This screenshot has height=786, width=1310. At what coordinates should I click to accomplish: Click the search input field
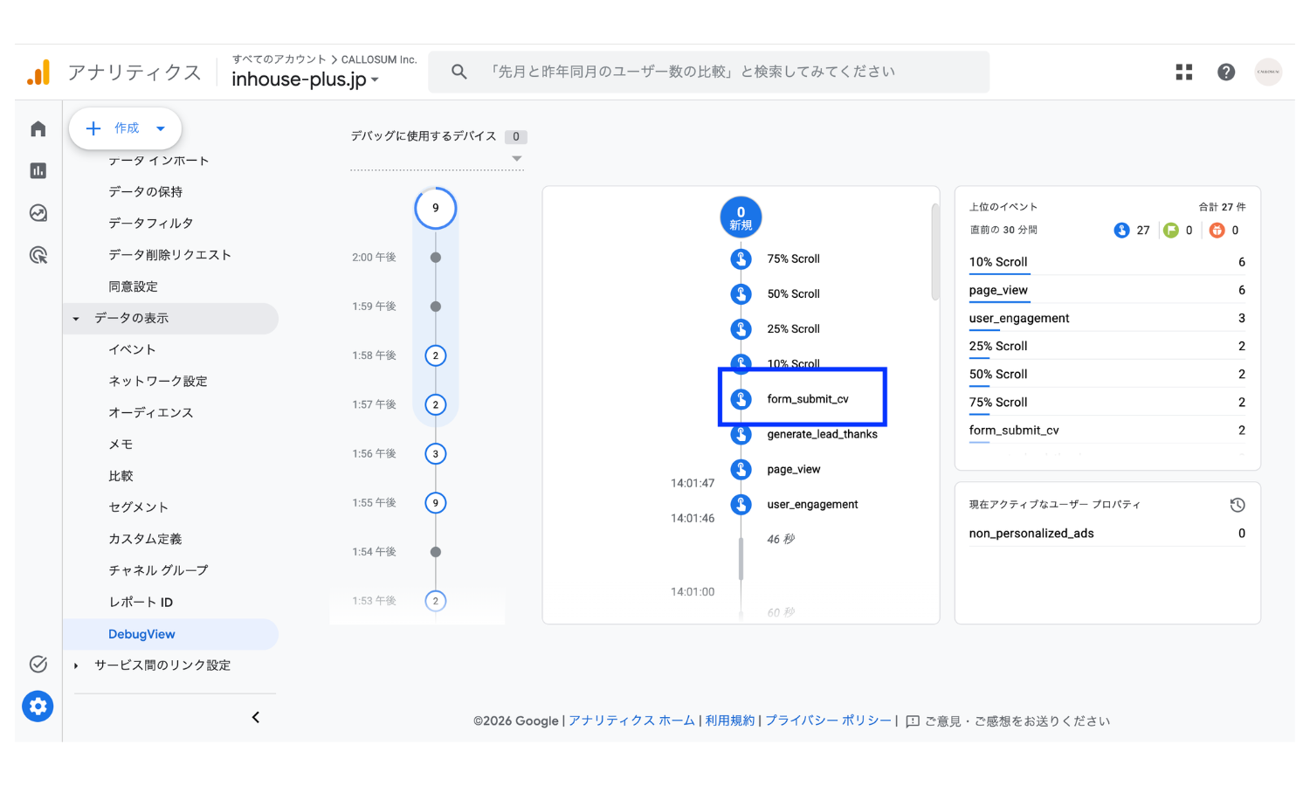pyautogui.click(x=708, y=72)
